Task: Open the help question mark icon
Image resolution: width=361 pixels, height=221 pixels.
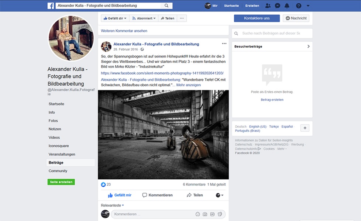Action: 299,6
